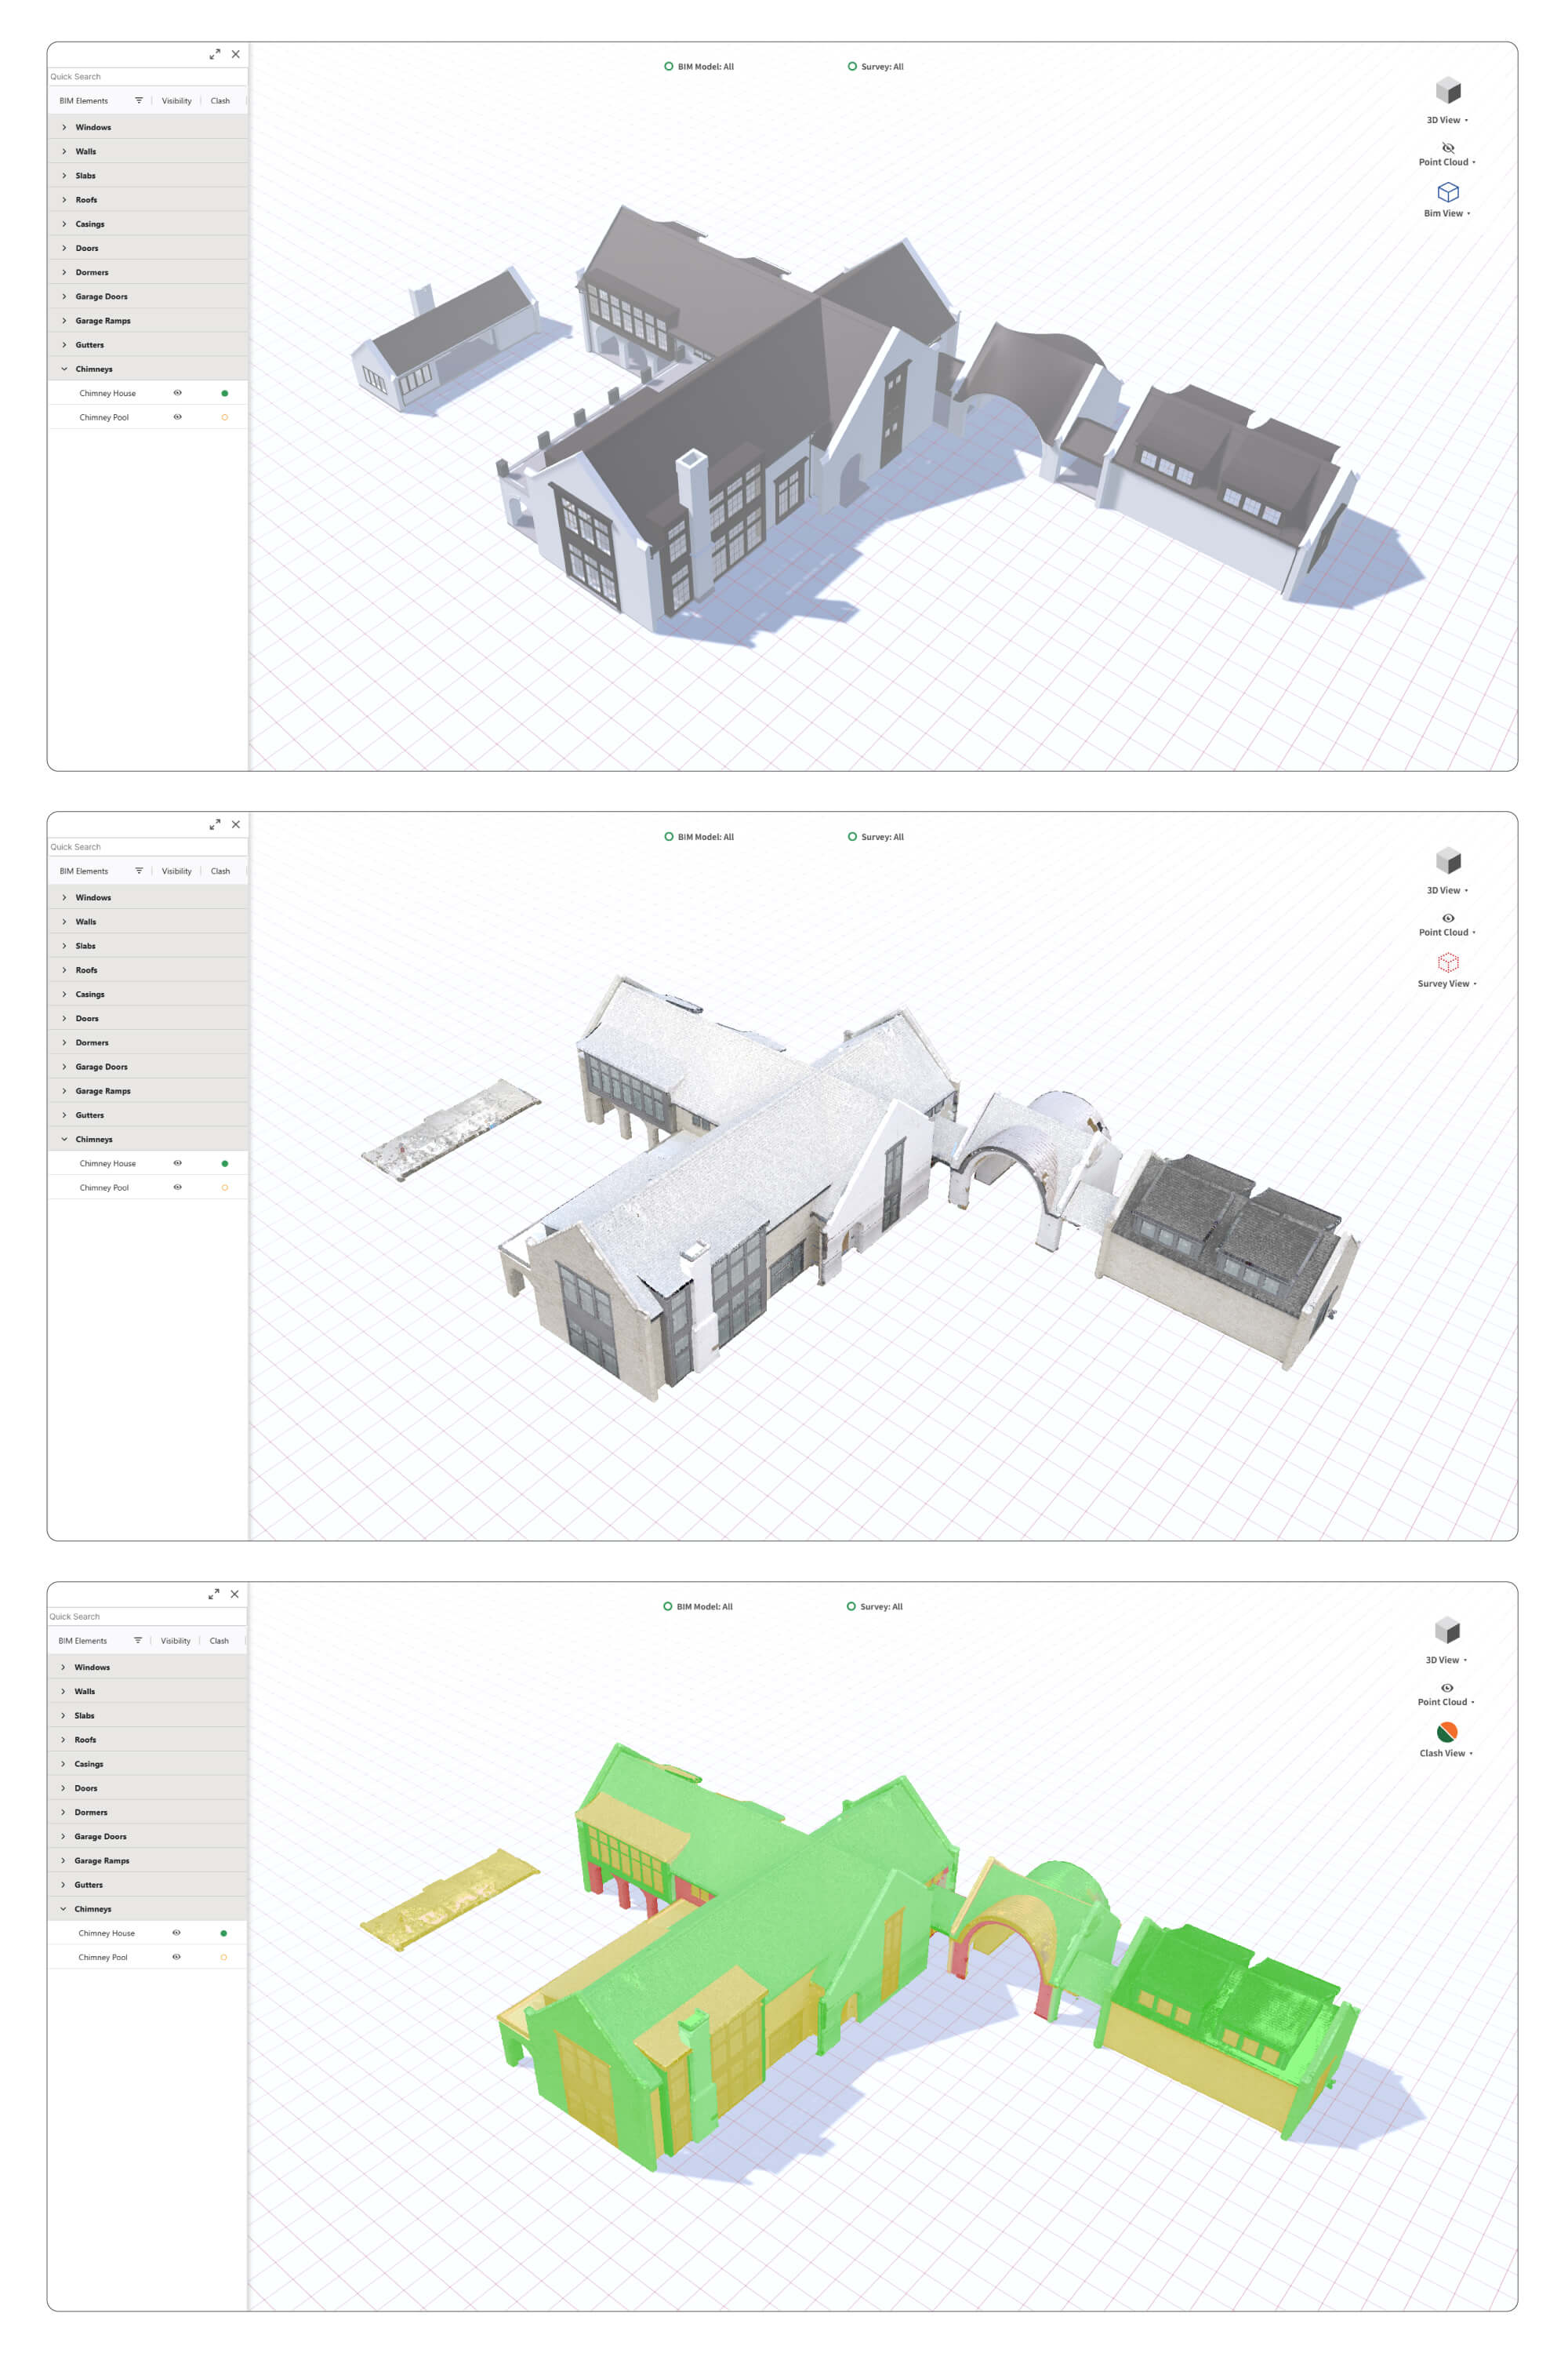Close the element sidebar in Survey View panel
The width and height of the screenshot is (1568, 2353).
click(x=236, y=824)
